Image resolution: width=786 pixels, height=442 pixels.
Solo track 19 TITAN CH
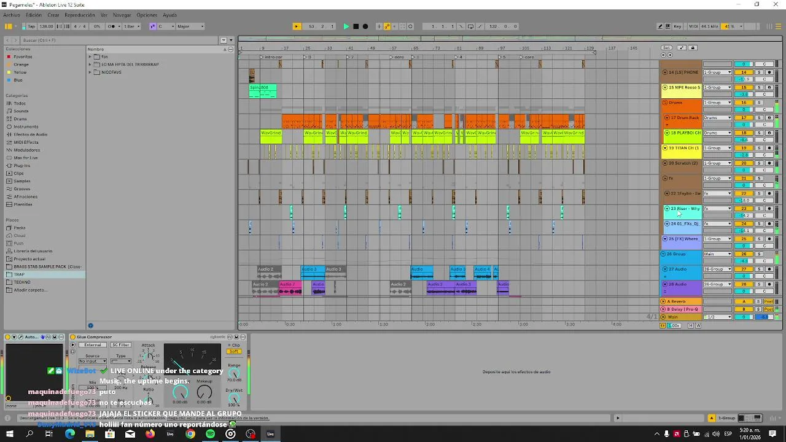click(x=759, y=148)
